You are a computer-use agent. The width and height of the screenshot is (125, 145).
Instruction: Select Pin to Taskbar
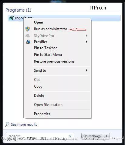(46, 48)
